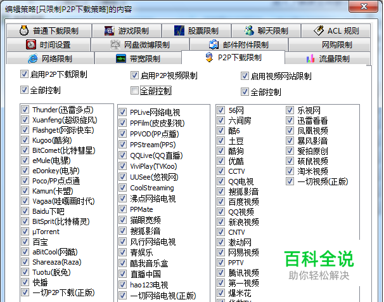Uncheck 凤凰视频 checkbox
Image resolution: width=384 pixels, height=302 pixels.
click(290, 131)
